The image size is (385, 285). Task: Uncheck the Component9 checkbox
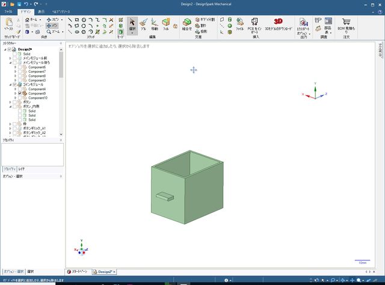[x=20, y=93]
